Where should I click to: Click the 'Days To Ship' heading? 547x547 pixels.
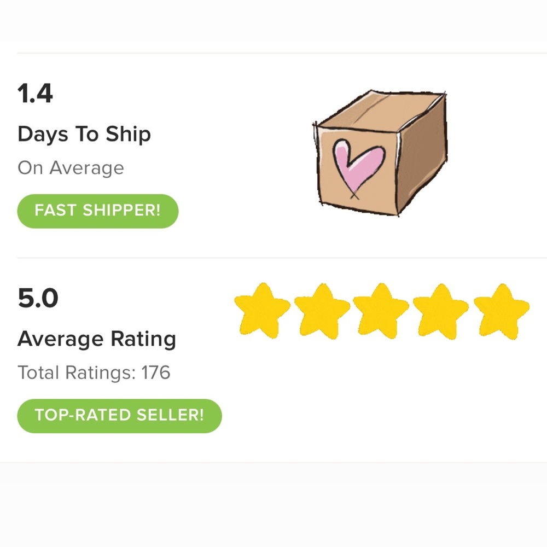point(84,135)
